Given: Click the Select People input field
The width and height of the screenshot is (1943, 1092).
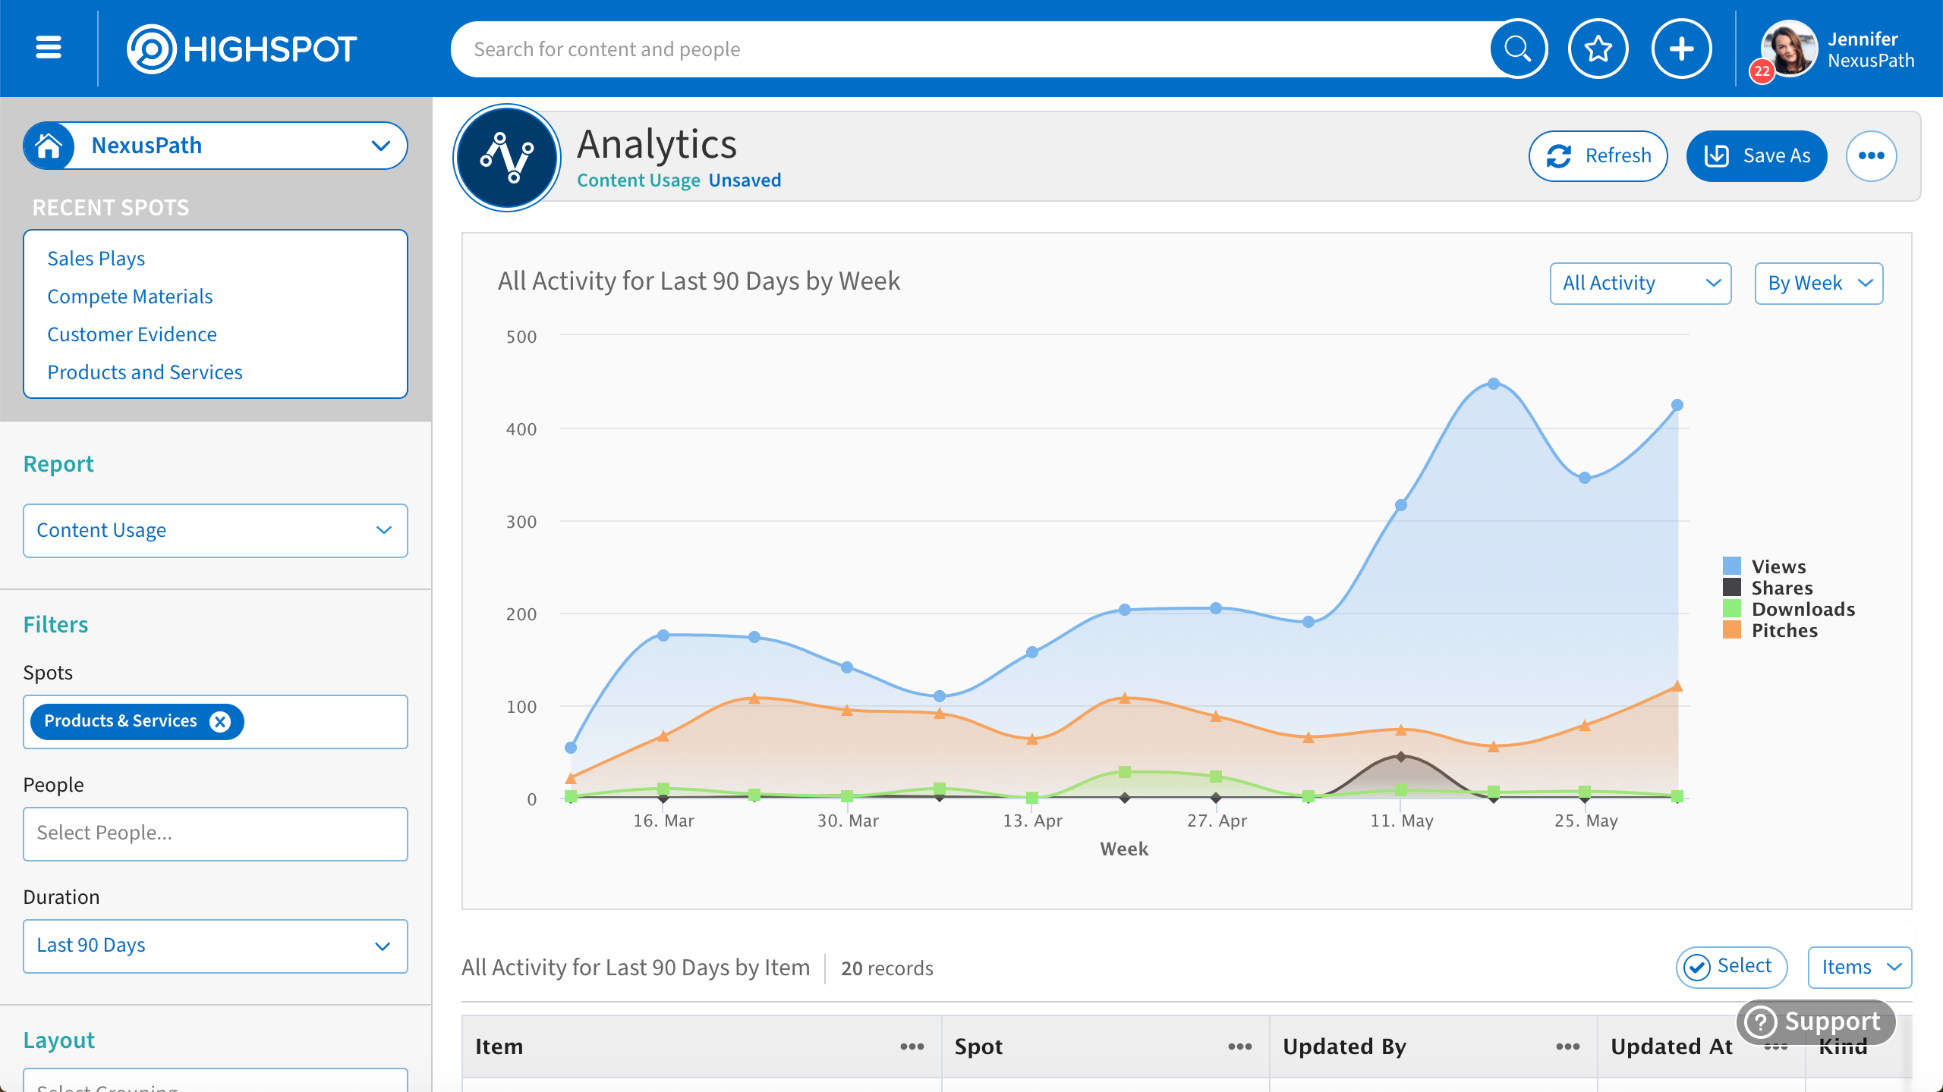Looking at the screenshot, I should 216,833.
